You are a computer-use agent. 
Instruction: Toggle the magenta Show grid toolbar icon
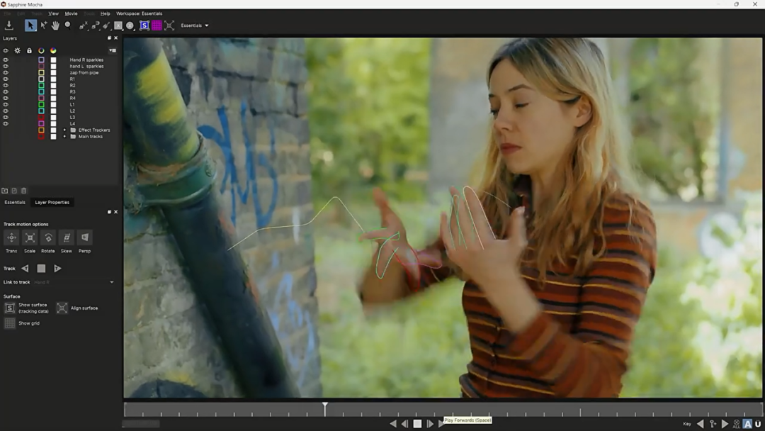157,26
